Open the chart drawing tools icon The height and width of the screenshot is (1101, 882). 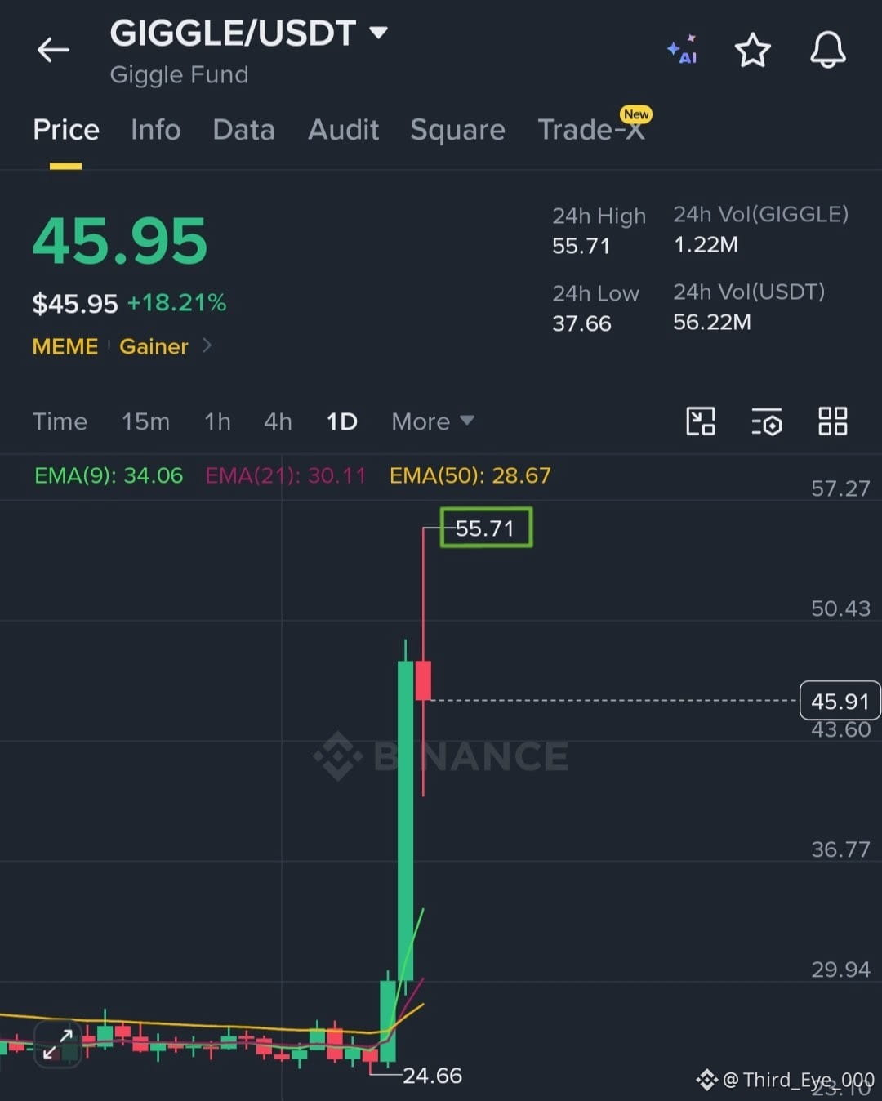(700, 421)
